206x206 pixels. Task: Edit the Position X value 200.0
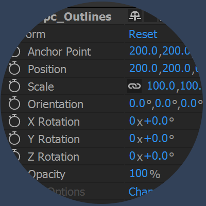pyautogui.click(x=143, y=68)
